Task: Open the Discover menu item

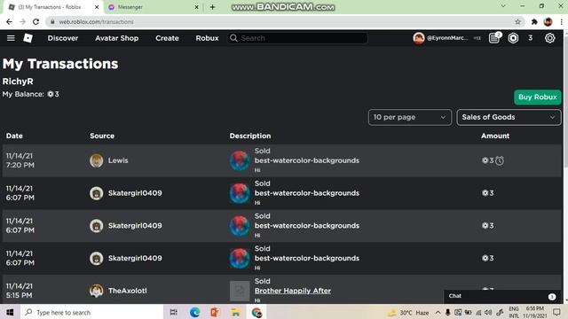Action: (x=63, y=38)
